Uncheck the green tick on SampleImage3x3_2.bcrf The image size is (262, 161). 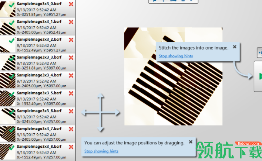[x=11, y=41]
